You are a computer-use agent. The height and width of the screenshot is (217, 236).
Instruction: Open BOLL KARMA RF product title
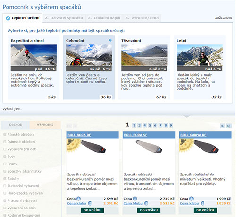click(x=193, y=135)
